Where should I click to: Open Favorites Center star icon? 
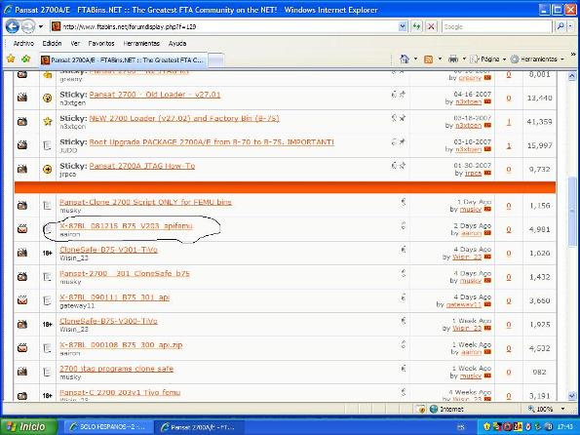pyautogui.click(x=11, y=59)
